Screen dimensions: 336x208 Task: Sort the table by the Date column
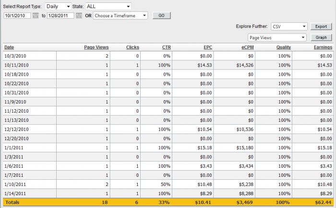pyautogui.click(x=9, y=47)
